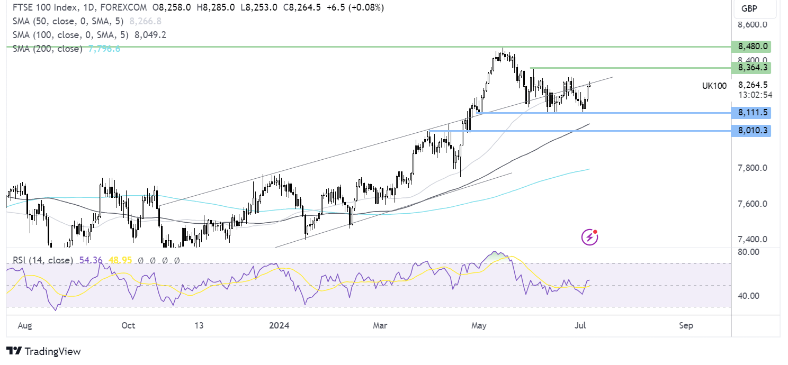
Task: Open the TradingView logo link
Action: tap(43, 351)
